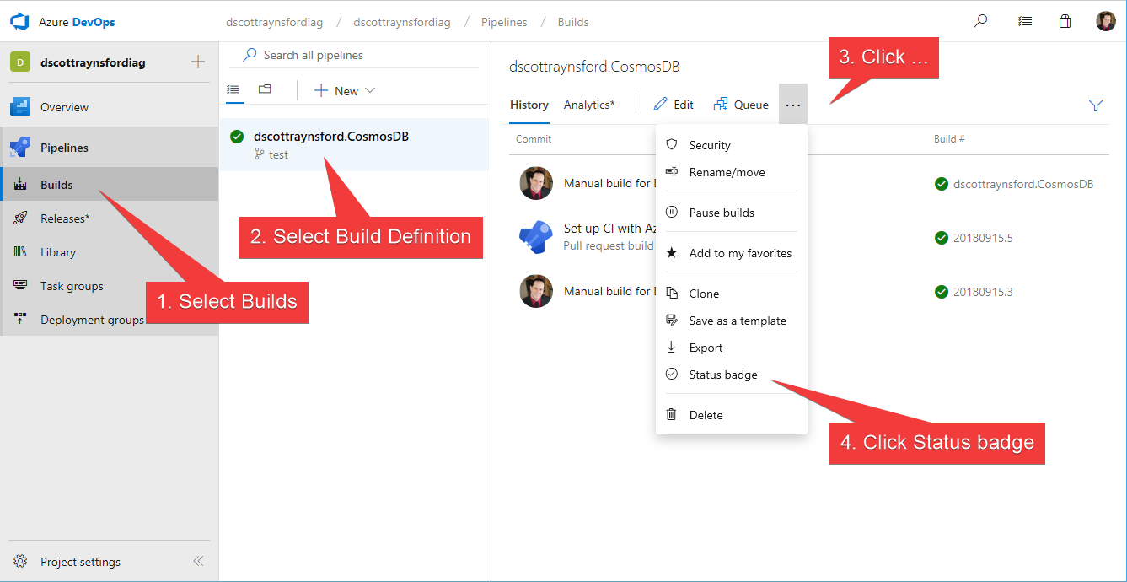1127x582 pixels.
Task: Open the marketplace shopping bag icon
Action: 1065,22
